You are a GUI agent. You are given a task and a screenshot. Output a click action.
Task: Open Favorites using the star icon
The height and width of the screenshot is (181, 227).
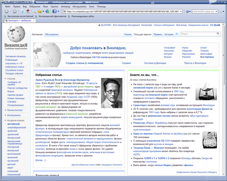tap(39, 11)
